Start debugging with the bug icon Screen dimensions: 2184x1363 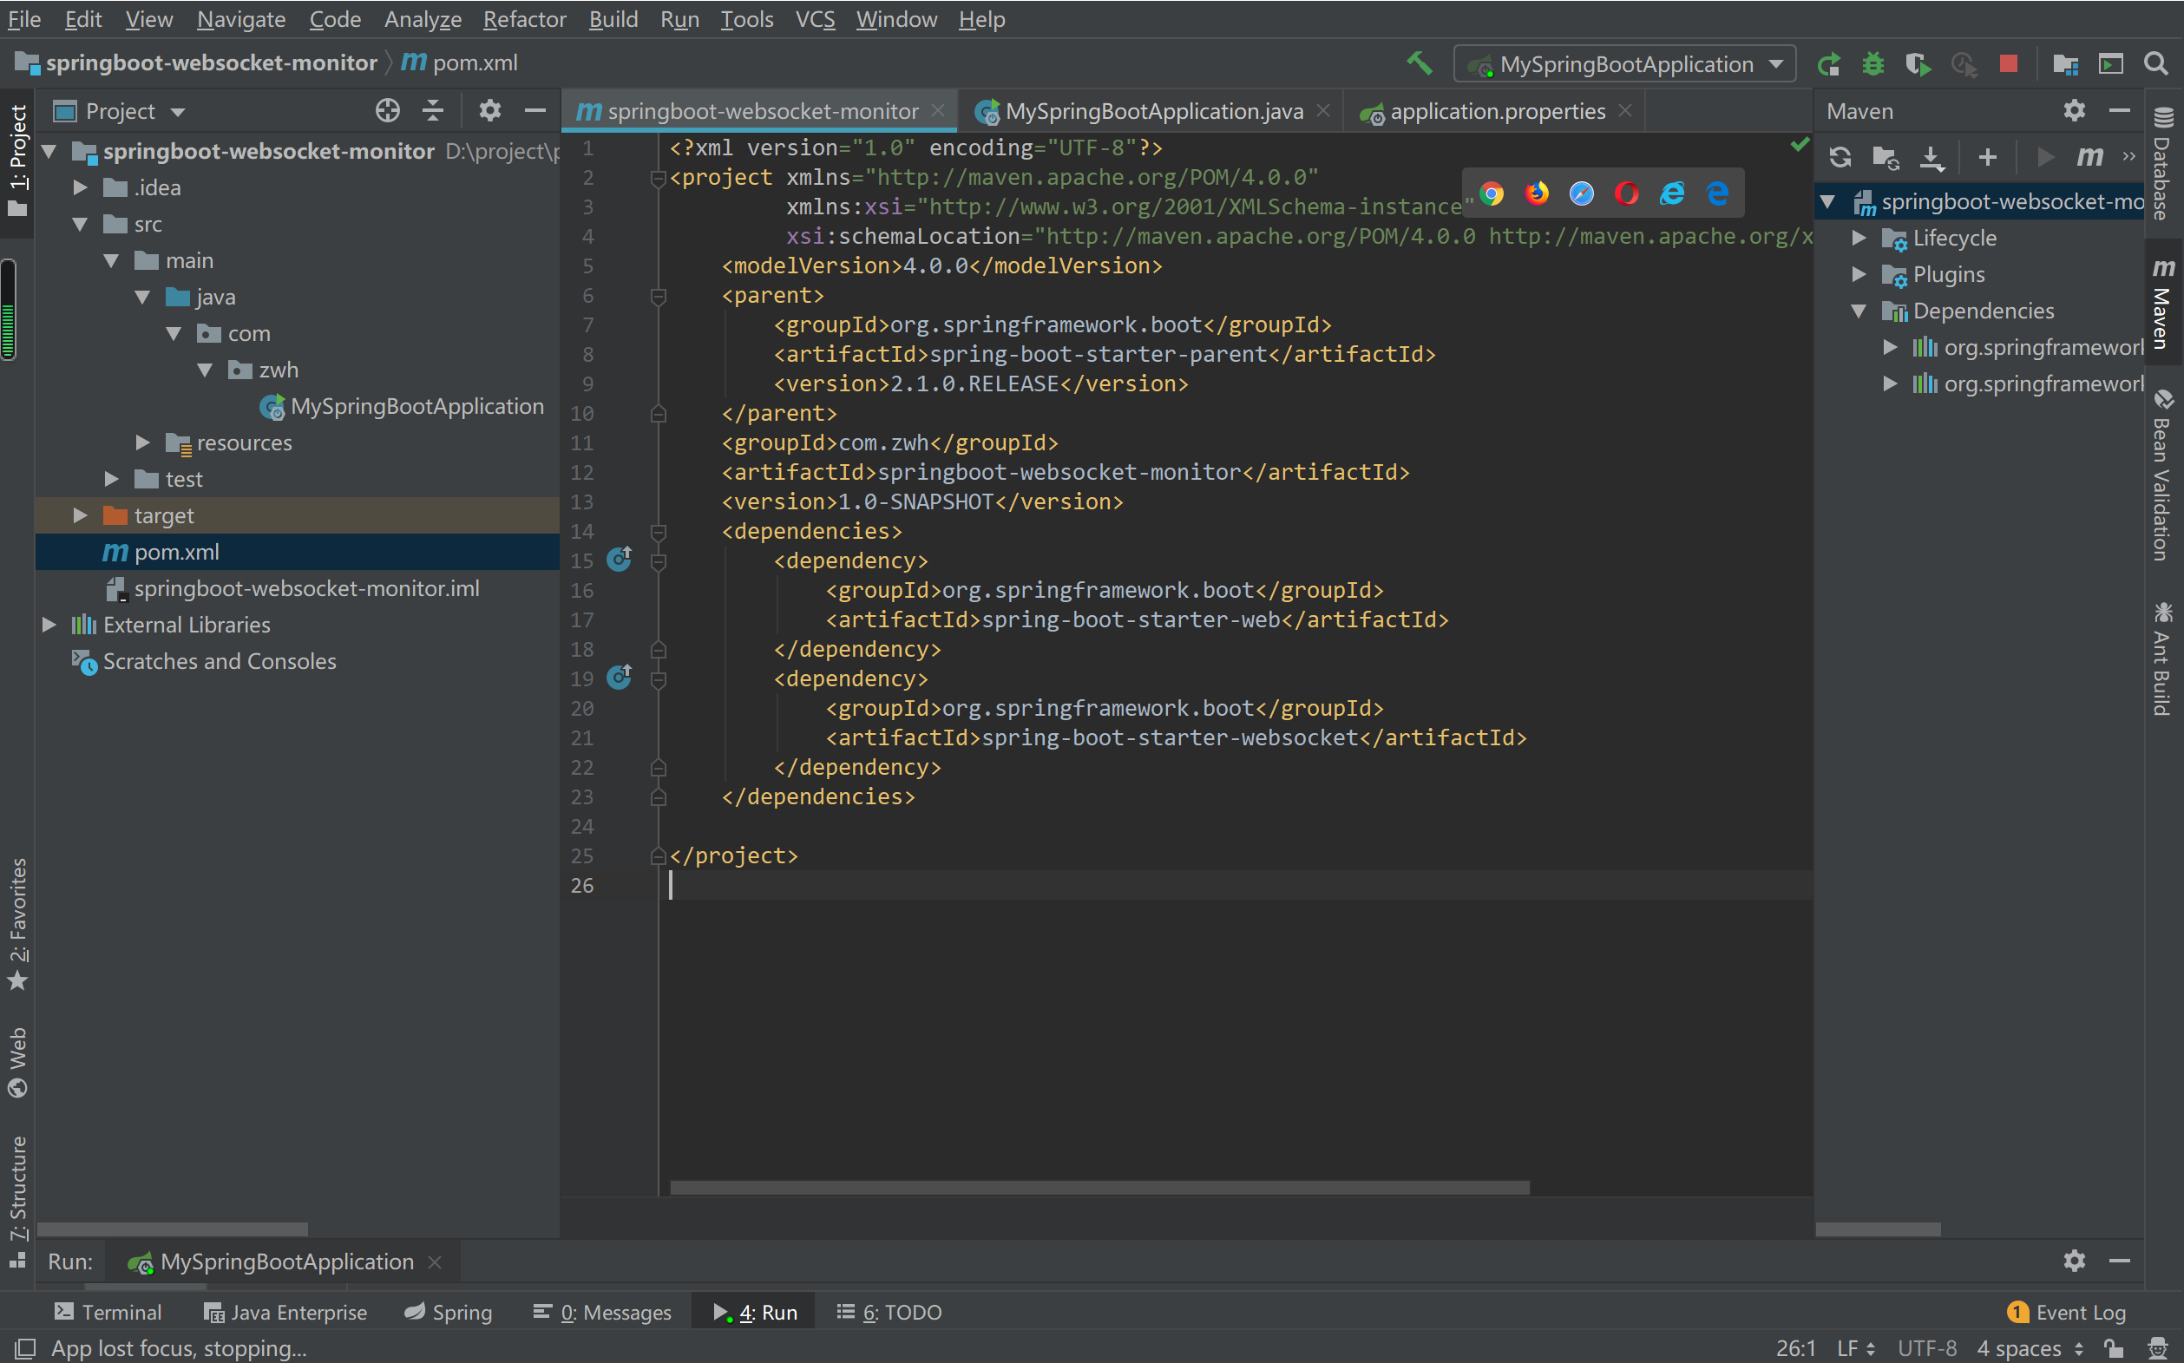click(1873, 64)
